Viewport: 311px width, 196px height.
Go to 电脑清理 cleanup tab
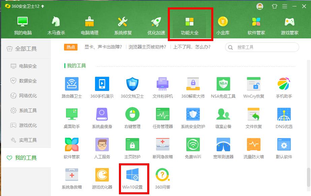click(89, 26)
